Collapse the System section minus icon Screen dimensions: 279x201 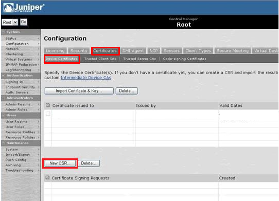[3, 32]
